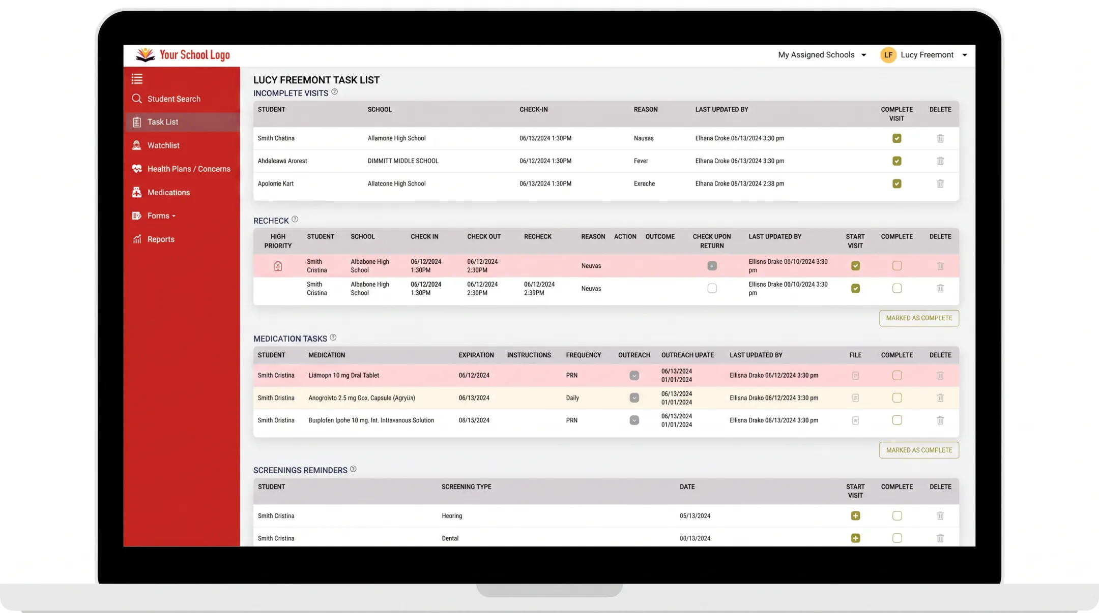Delete the Buplofen medication task
Viewport: 1099px width, 613px height.
click(940, 420)
